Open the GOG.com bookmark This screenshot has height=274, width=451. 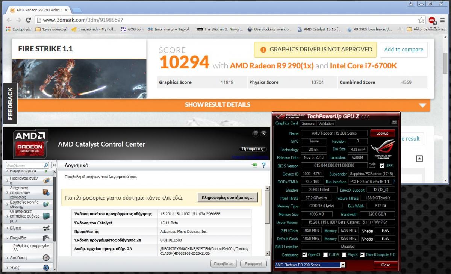(132, 29)
